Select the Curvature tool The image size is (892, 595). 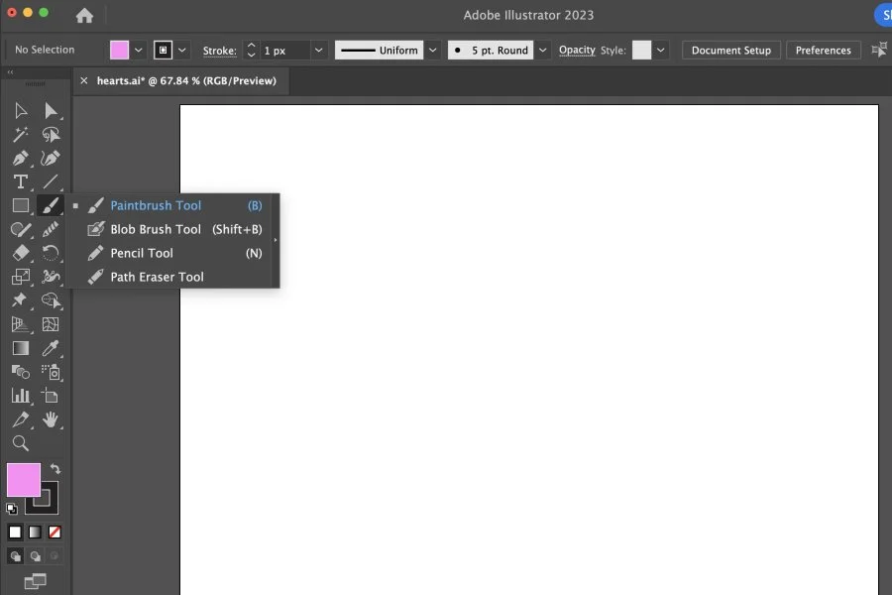tap(51, 158)
